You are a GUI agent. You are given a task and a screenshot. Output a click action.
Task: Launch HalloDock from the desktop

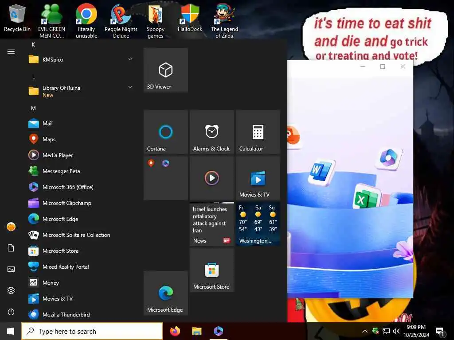click(190, 18)
